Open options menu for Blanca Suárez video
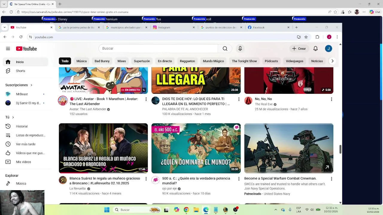Image resolution: width=383 pixels, height=215 pixels. 146,179
